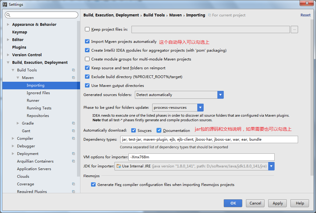The width and height of the screenshot is (316, 213).
Task: Click the project-level icon beside Deployment
Action: 73,154
